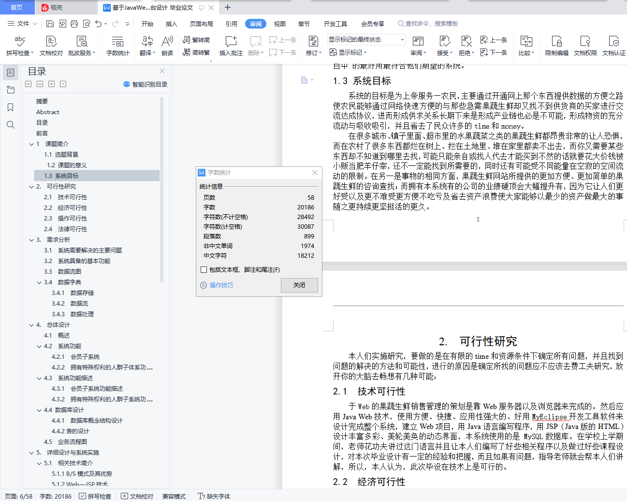The height and width of the screenshot is (501, 627).
Task: Convert text with 简转繁
Action: [196, 53]
